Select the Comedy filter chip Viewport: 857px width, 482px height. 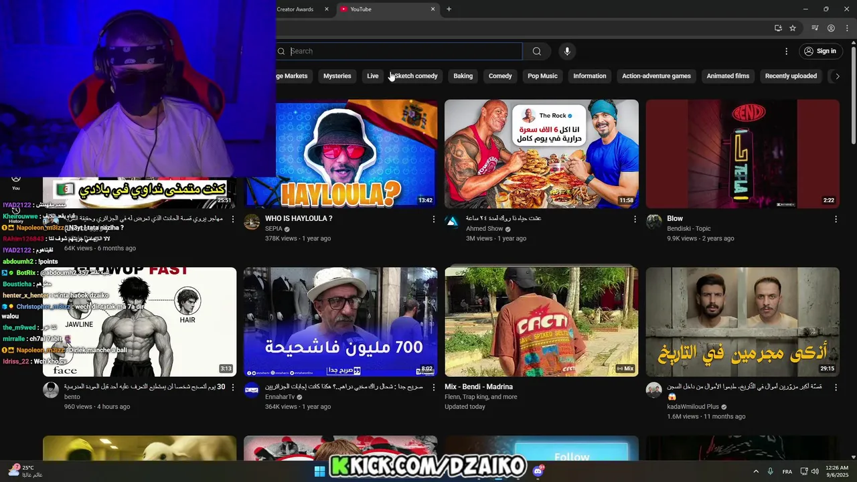click(x=500, y=76)
